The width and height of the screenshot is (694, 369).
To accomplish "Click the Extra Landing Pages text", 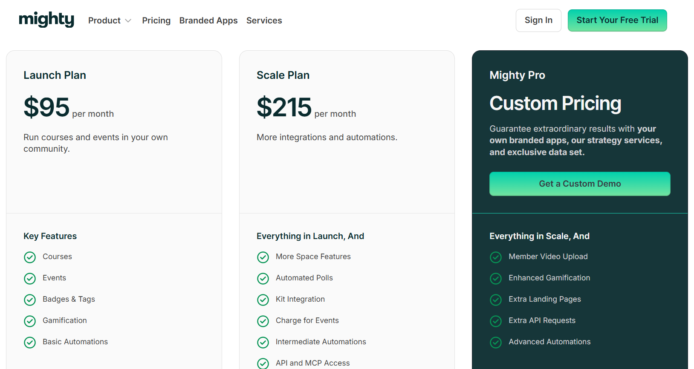I will coord(544,299).
